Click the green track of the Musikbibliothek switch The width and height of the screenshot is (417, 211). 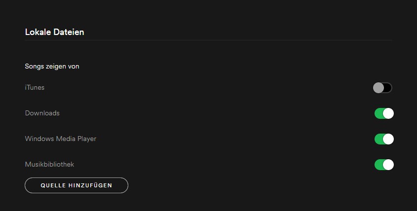[379, 165]
